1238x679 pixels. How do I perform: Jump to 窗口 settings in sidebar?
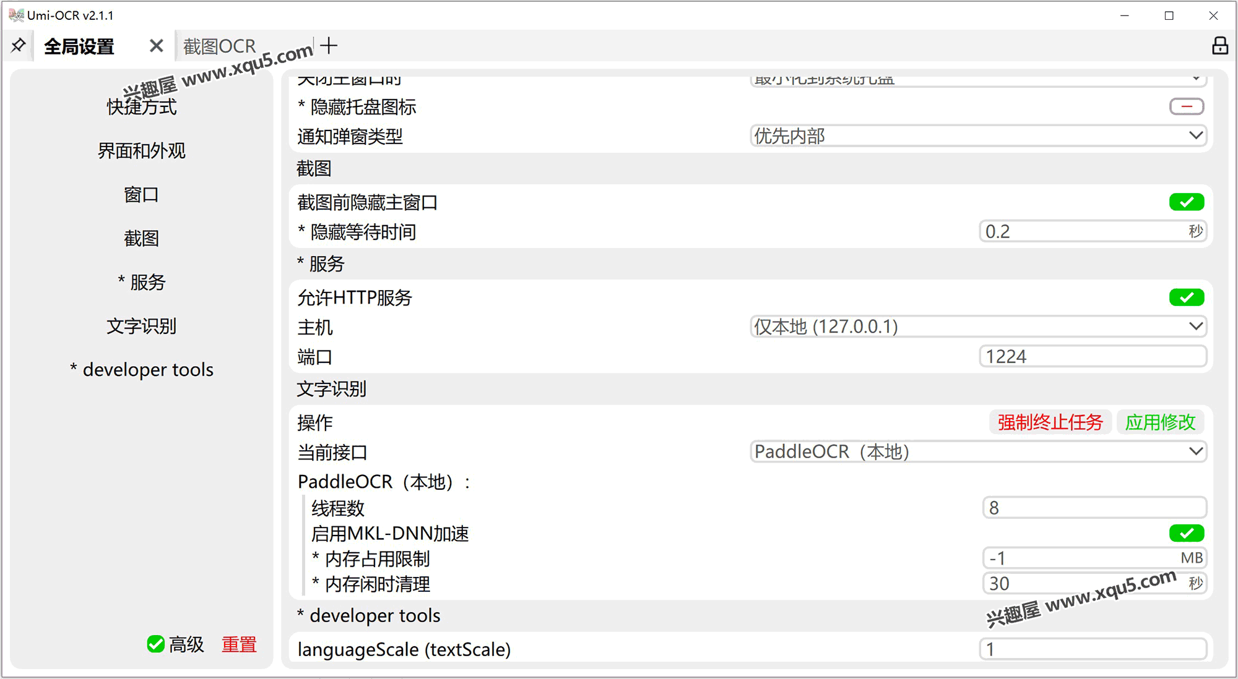[x=142, y=195]
